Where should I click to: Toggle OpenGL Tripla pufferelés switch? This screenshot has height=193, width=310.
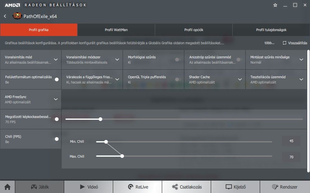click(178, 79)
